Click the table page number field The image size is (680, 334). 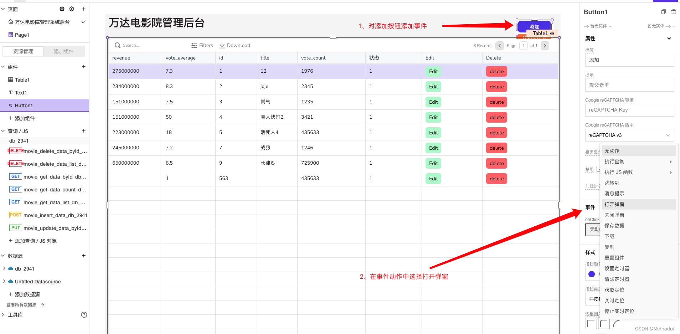coord(524,46)
